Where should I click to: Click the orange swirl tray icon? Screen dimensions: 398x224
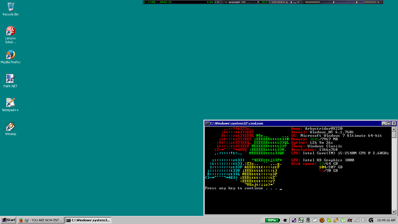(x=322, y=220)
